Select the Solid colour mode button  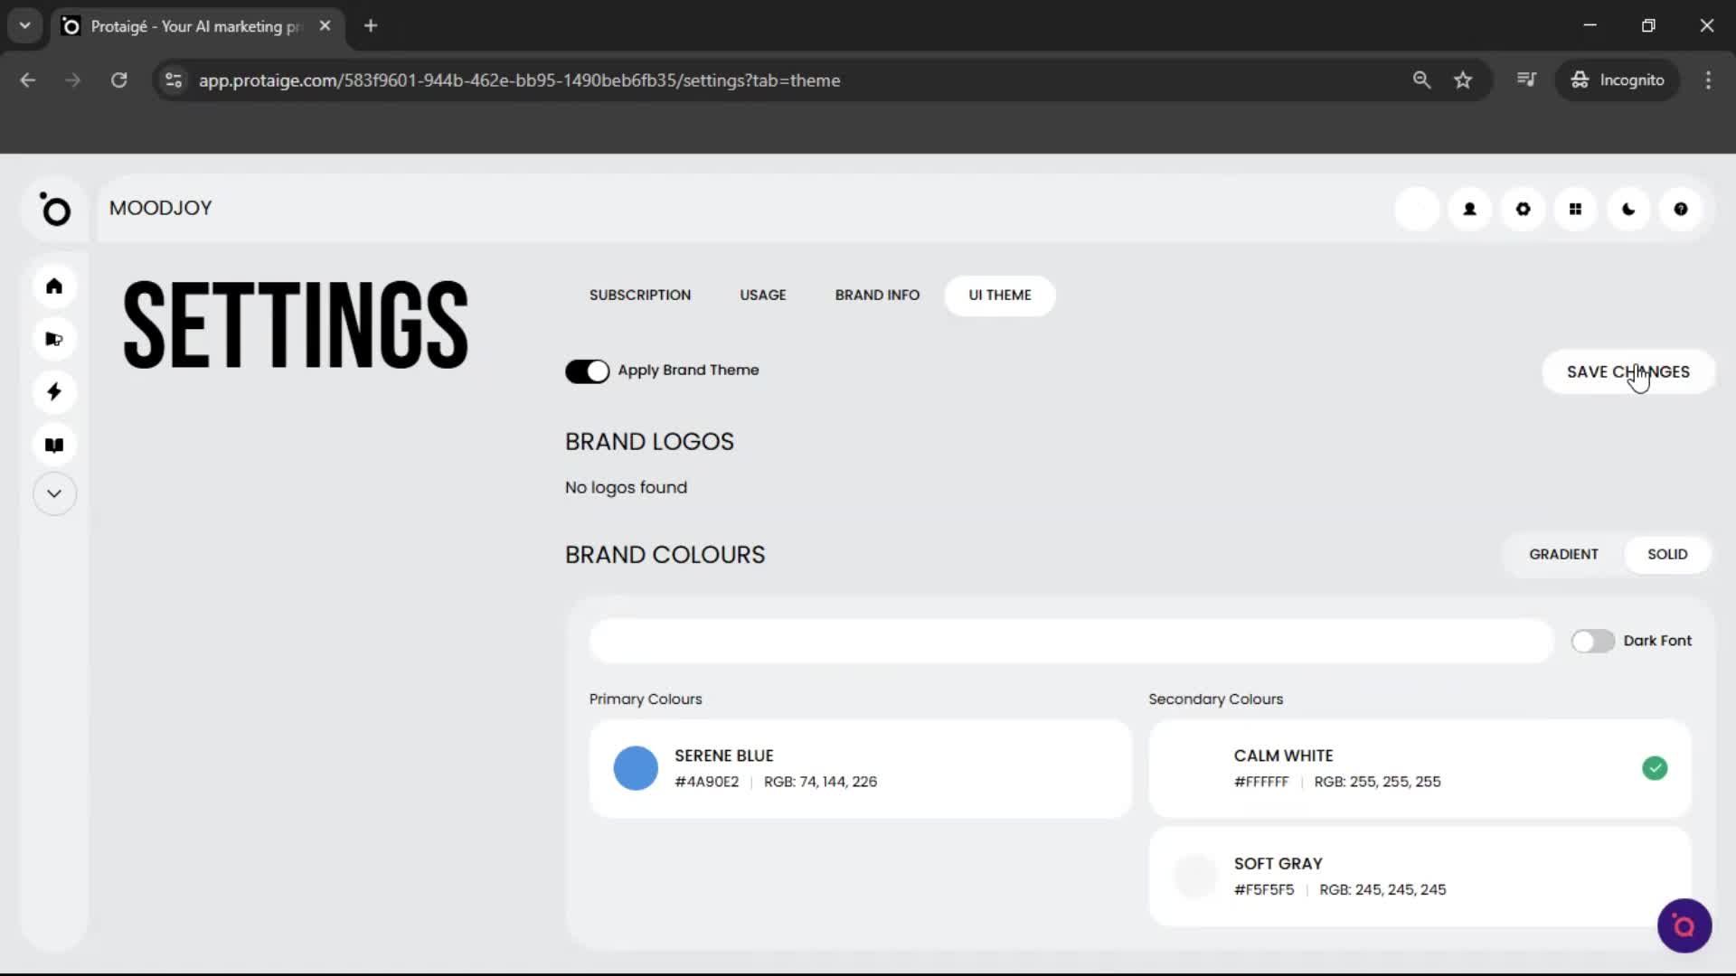click(1666, 554)
